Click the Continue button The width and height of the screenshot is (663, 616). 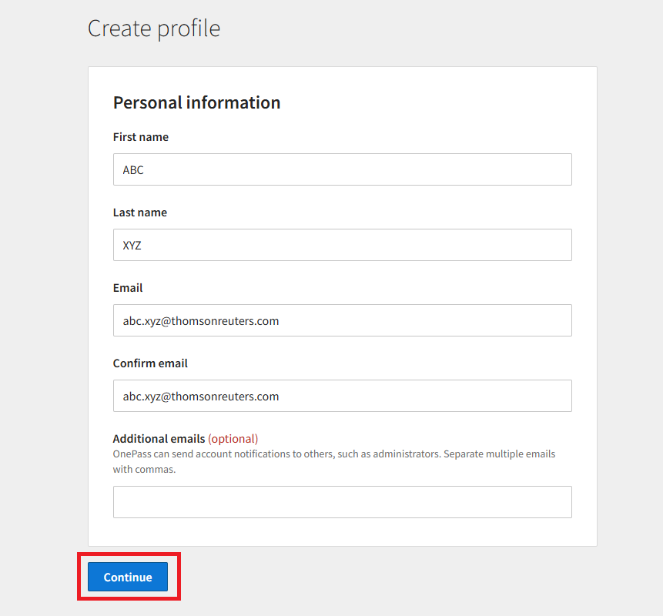(x=128, y=577)
